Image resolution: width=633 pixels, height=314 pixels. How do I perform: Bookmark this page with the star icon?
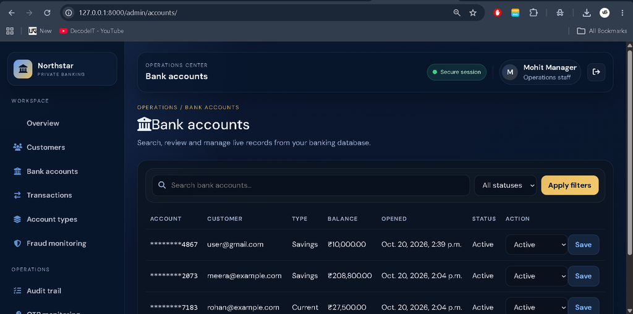[473, 13]
